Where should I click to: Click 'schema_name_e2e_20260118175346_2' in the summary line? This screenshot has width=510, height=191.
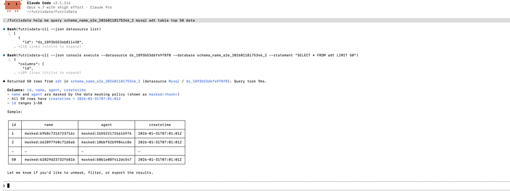click(105, 81)
